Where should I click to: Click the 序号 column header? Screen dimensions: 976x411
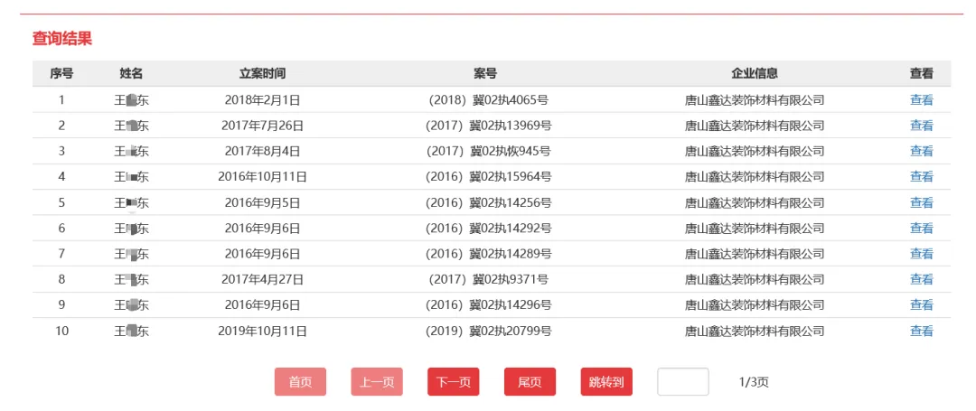pyautogui.click(x=61, y=73)
